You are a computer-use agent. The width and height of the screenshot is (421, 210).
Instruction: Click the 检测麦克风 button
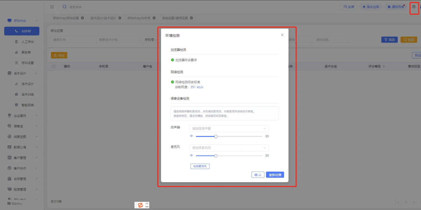[x=200, y=166]
